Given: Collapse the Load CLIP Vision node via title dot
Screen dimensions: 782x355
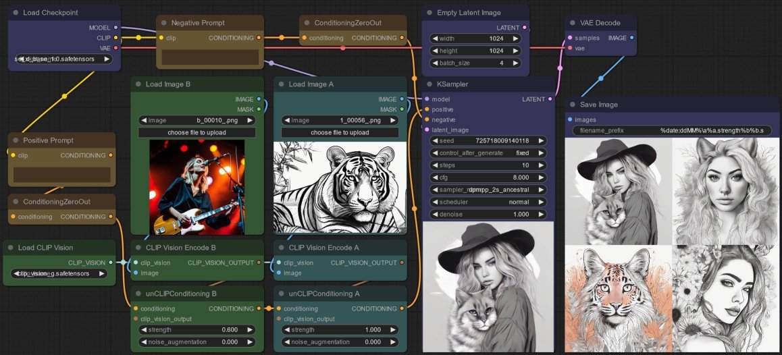Looking at the screenshot, I should point(11,247).
